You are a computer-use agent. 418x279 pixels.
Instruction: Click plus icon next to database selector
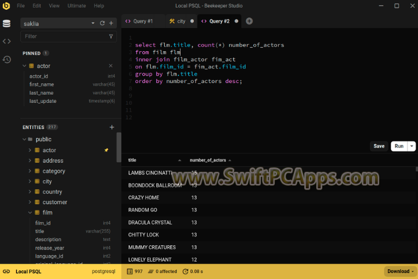click(x=111, y=23)
